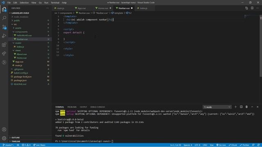Click errors and warnings count in status bar
This screenshot has width=262, height=147.
(26, 145)
